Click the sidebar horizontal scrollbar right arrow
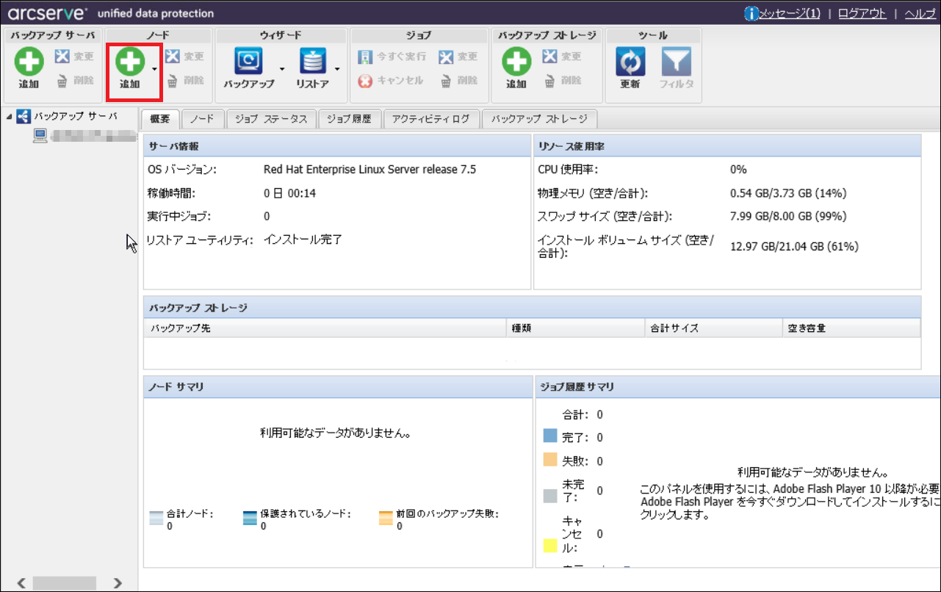 (118, 583)
